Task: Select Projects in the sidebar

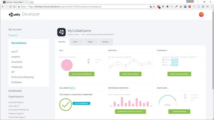Action: (x=13, y=35)
